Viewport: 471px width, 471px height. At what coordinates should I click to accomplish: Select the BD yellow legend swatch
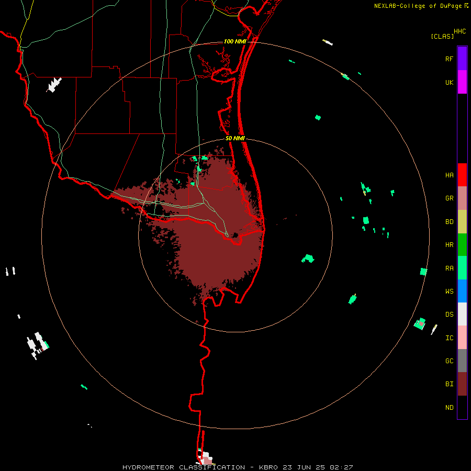[462, 222]
